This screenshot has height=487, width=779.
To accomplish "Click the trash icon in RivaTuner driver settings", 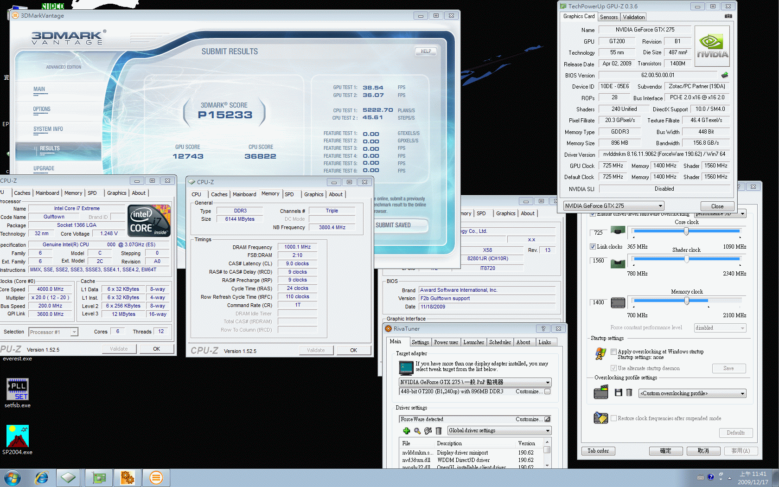I will click(439, 431).
